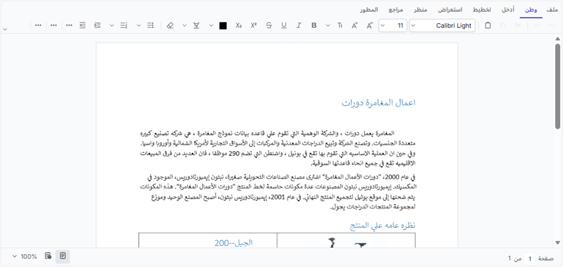Toggle underline formatting
This screenshot has height=267, width=563.
tap(284, 25)
